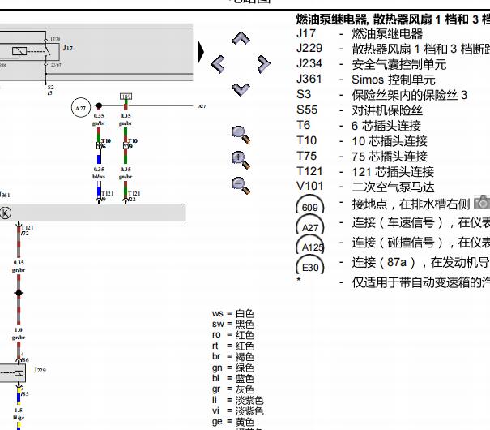The image size is (490, 430).
Task: Click the black triangle next-page marker
Action: [x=201, y=52]
